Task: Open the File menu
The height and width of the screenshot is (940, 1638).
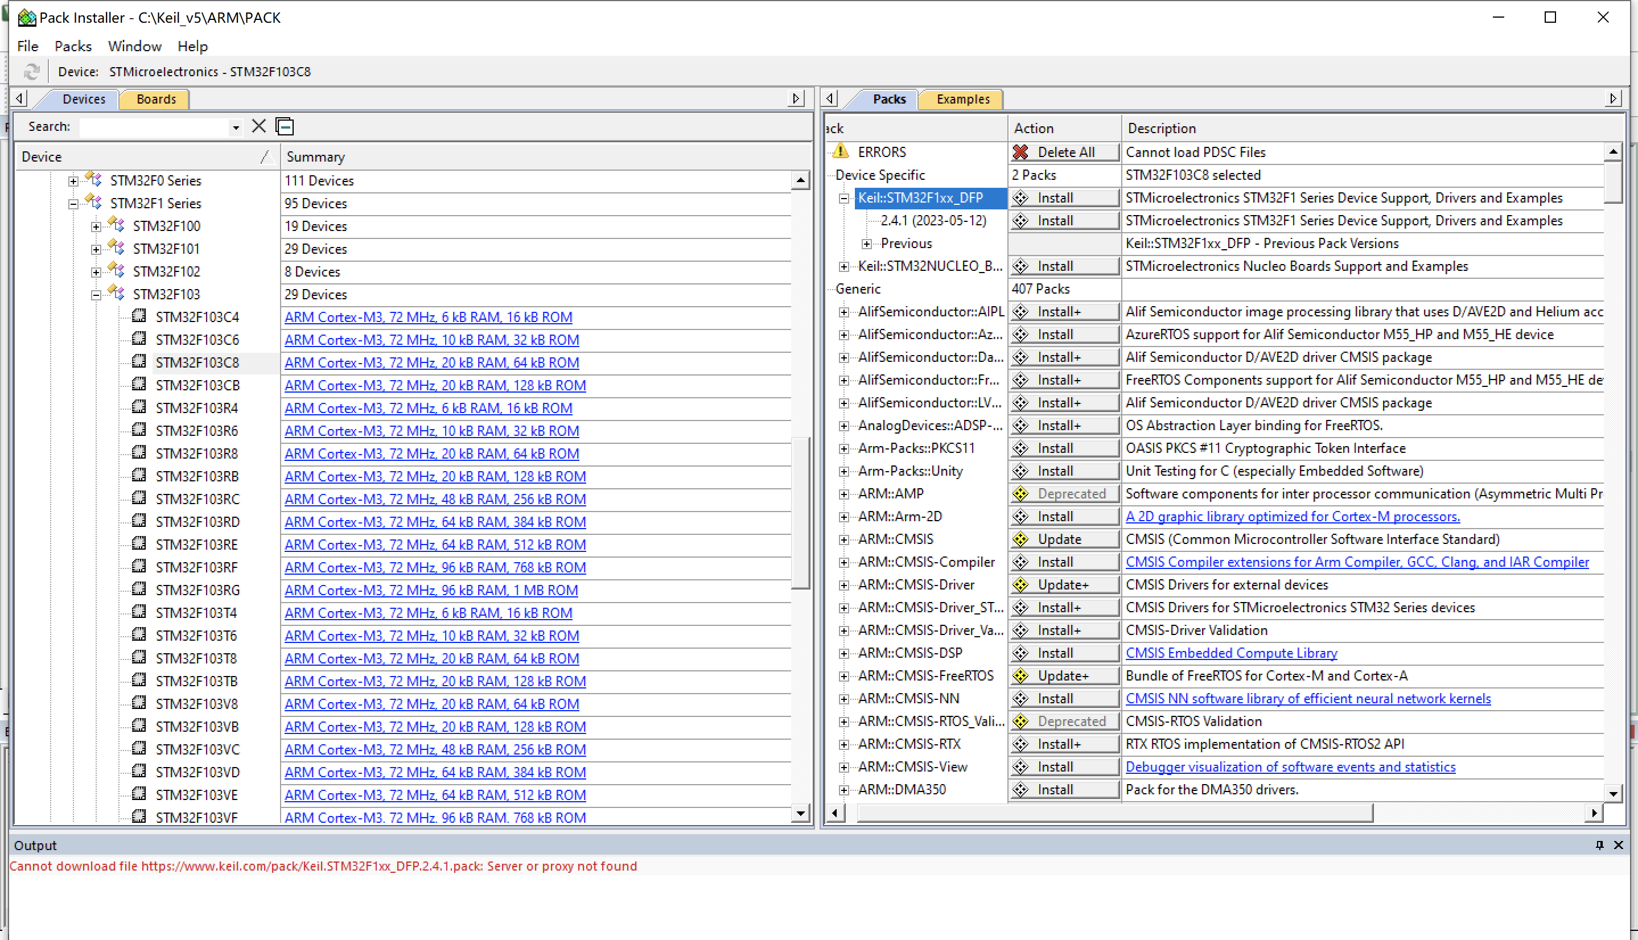Action: (x=28, y=46)
